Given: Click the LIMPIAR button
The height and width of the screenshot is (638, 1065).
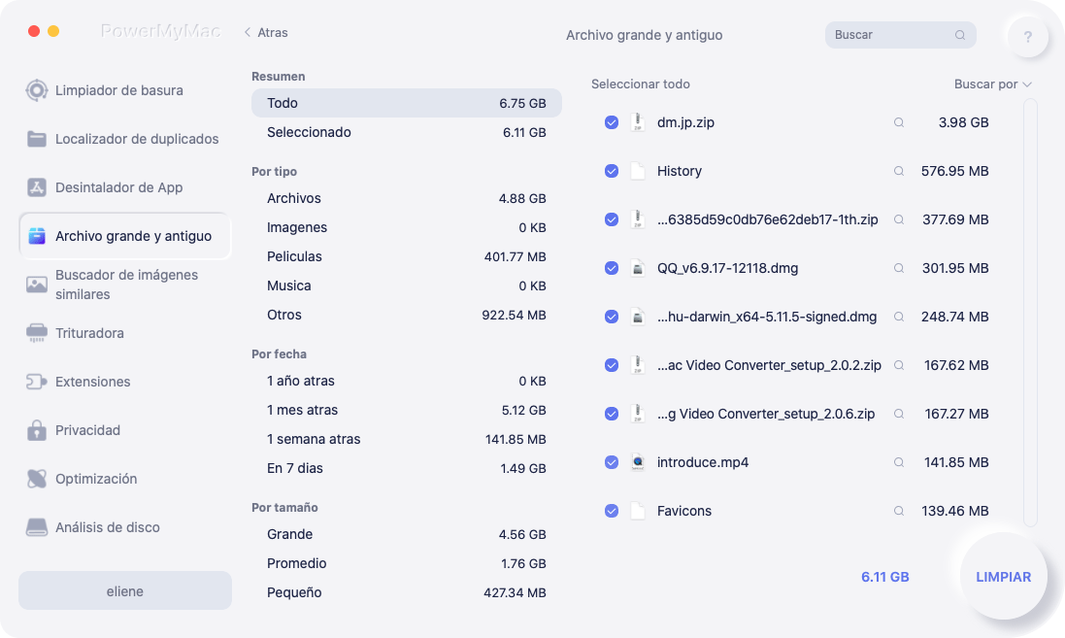Looking at the screenshot, I should (x=1003, y=577).
